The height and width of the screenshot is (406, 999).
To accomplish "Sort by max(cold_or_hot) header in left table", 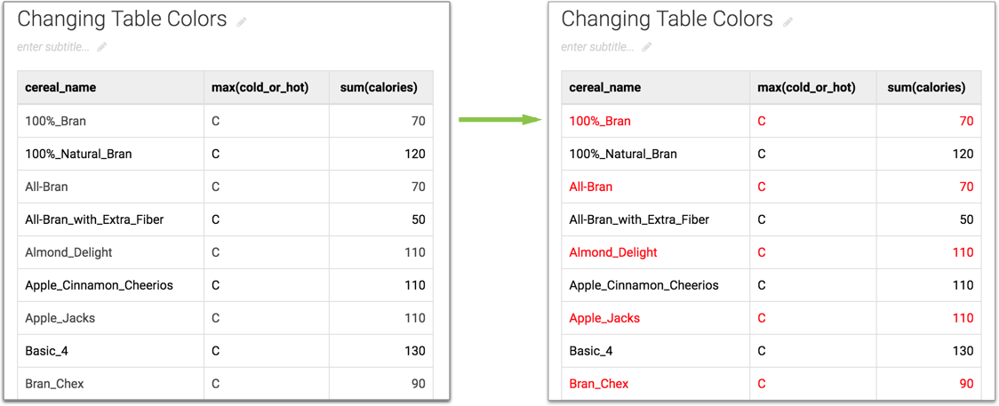I will [x=260, y=88].
